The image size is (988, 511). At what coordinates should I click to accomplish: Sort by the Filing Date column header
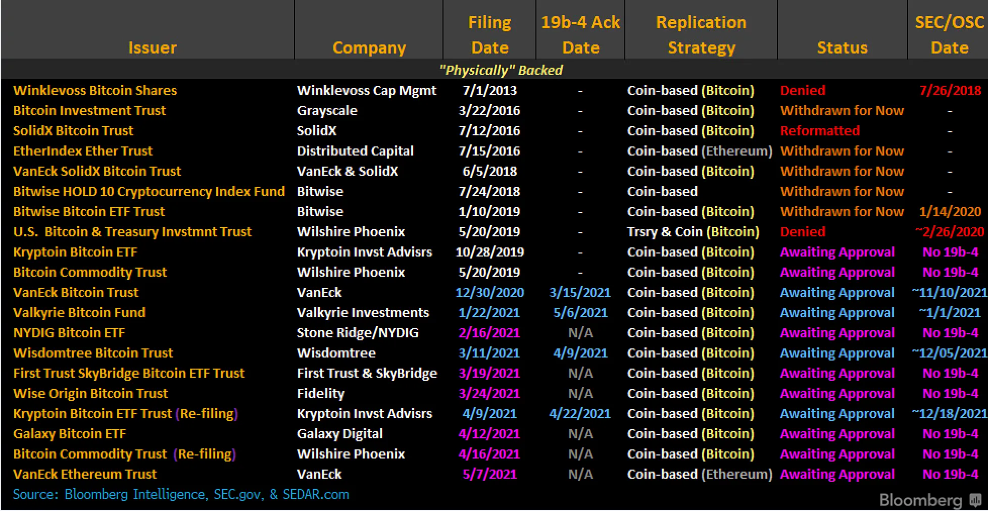point(489,35)
